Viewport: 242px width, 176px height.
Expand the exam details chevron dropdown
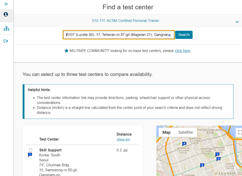coord(237,22)
